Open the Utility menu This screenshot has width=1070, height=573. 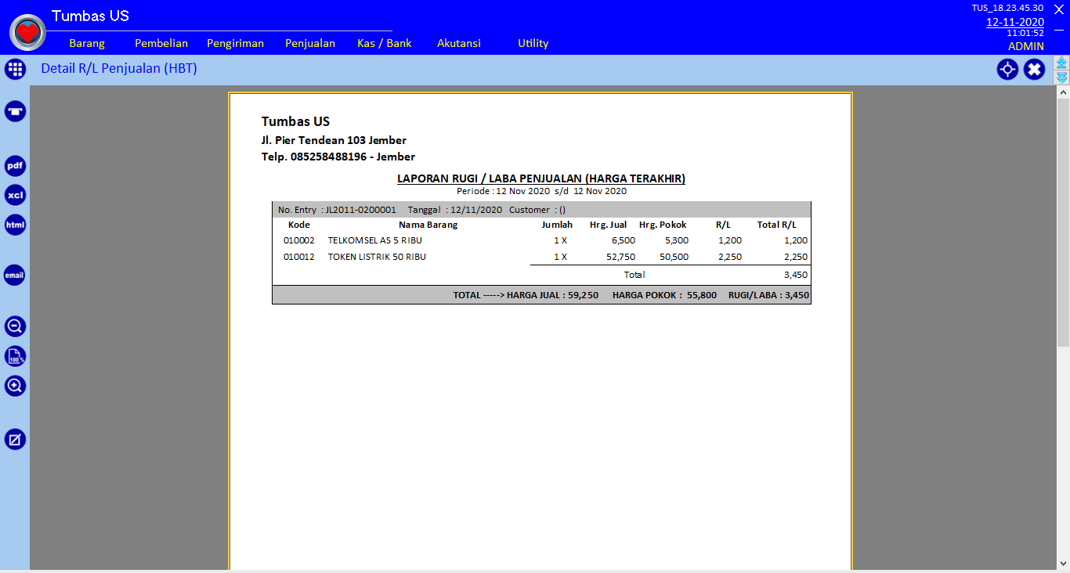[x=533, y=43]
